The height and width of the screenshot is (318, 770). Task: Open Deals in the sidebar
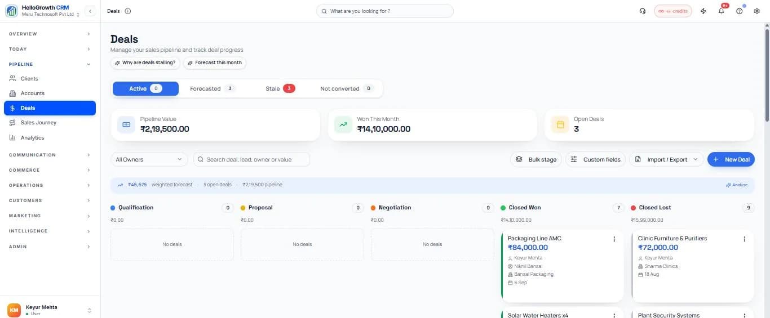pyautogui.click(x=50, y=108)
